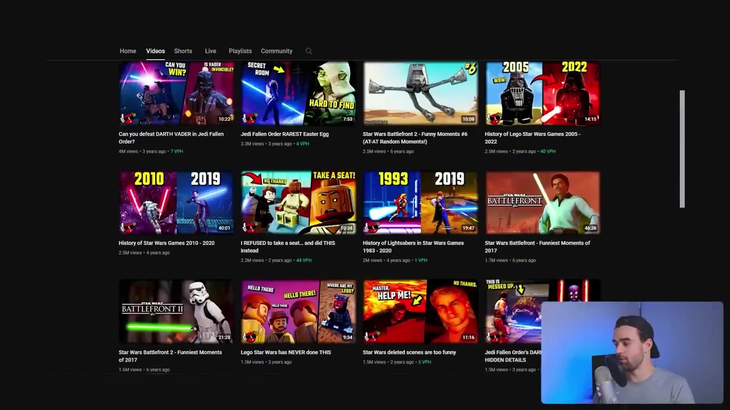The width and height of the screenshot is (730, 410).
Task: Open the Secret Room Easter Egg thumbnail
Action: tap(298, 93)
